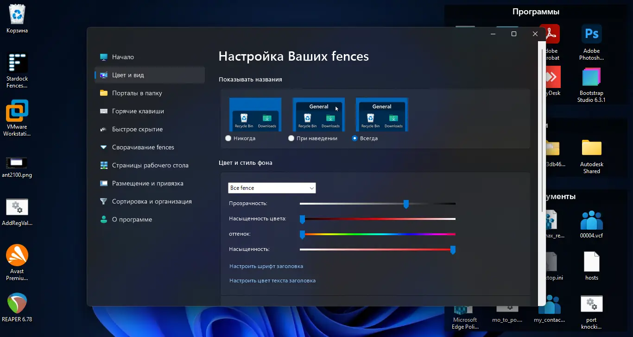
Task: Click the Насыщенность цвета slider handle
Action: 302,219
